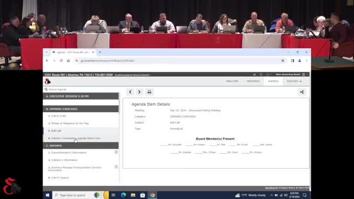
Task: Collapse the Reports section header
Action: [x=81, y=145]
